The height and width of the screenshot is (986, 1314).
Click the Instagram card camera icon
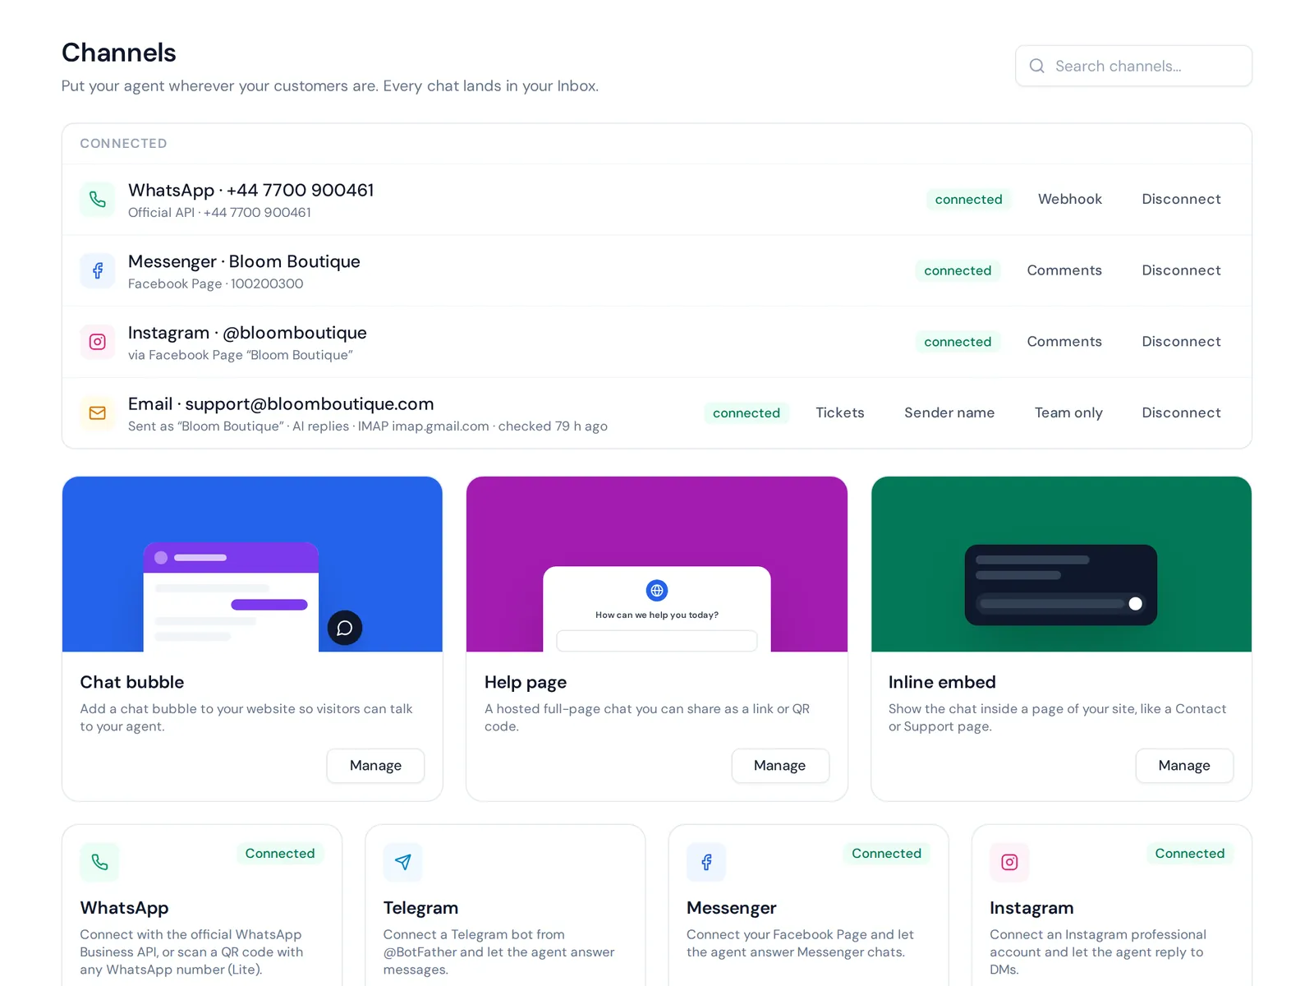1009,862
